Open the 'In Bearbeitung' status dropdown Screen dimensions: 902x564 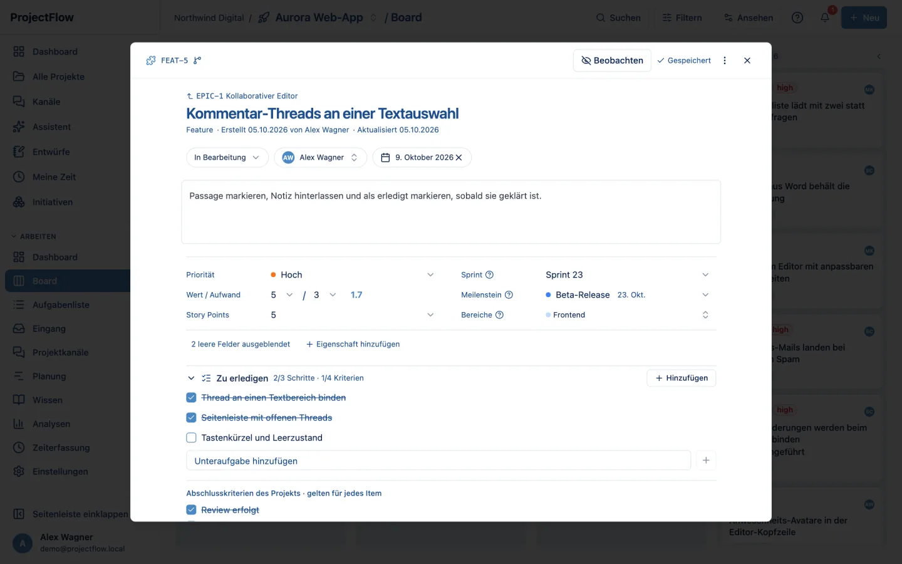click(x=227, y=157)
